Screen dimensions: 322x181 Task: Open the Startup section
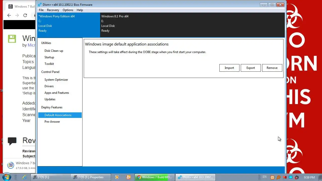pyautogui.click(x=49, y=57)
